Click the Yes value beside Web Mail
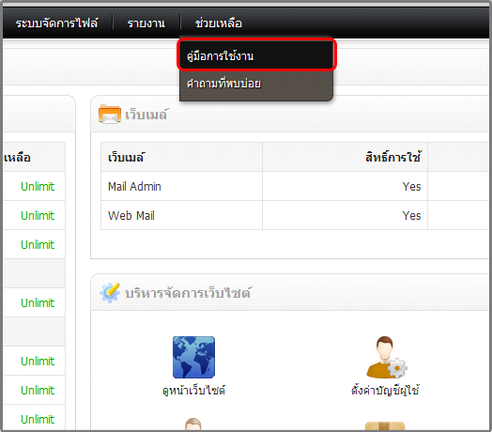The width and height of the screenshot is (492, 432). tap(411, 216)
